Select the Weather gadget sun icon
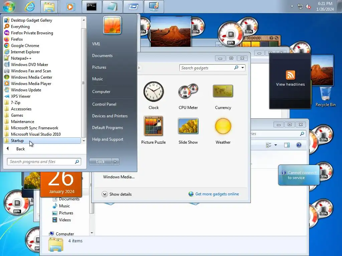 tap(223, 126)
